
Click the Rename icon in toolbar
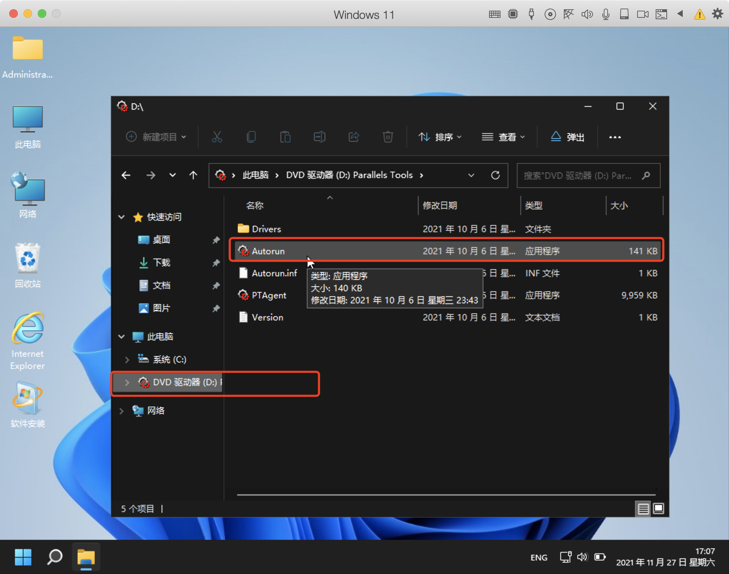[x=319, y=137]
